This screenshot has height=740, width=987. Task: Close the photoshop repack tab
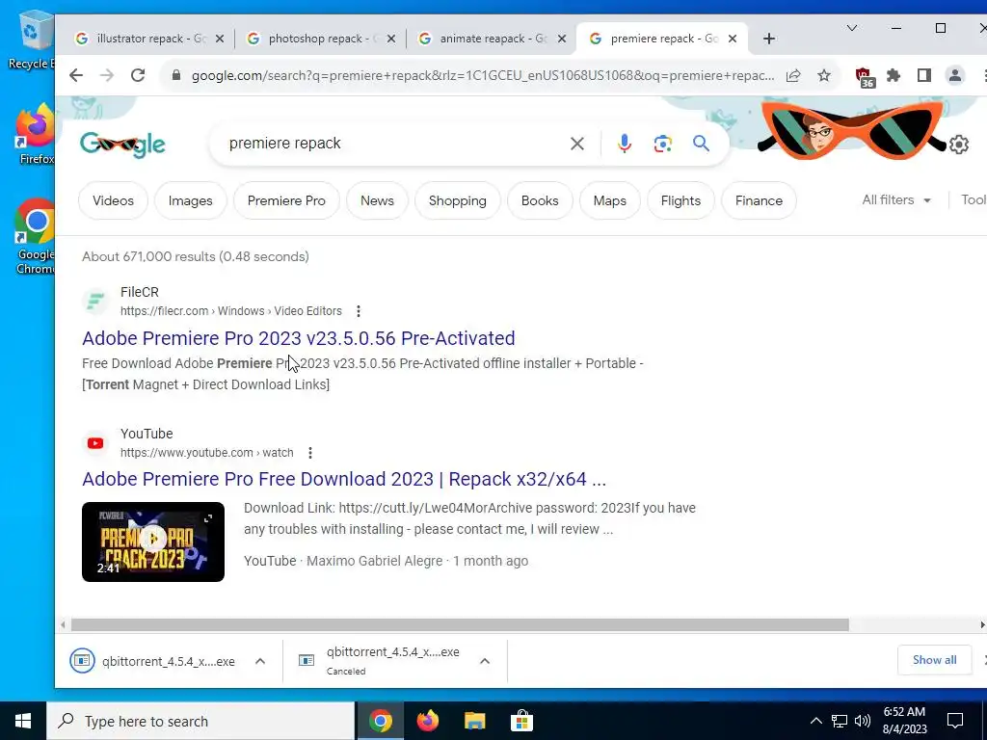[x=391, y=39]
